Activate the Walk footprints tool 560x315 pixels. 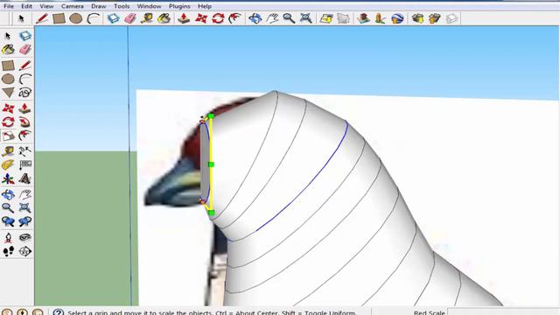8,251
